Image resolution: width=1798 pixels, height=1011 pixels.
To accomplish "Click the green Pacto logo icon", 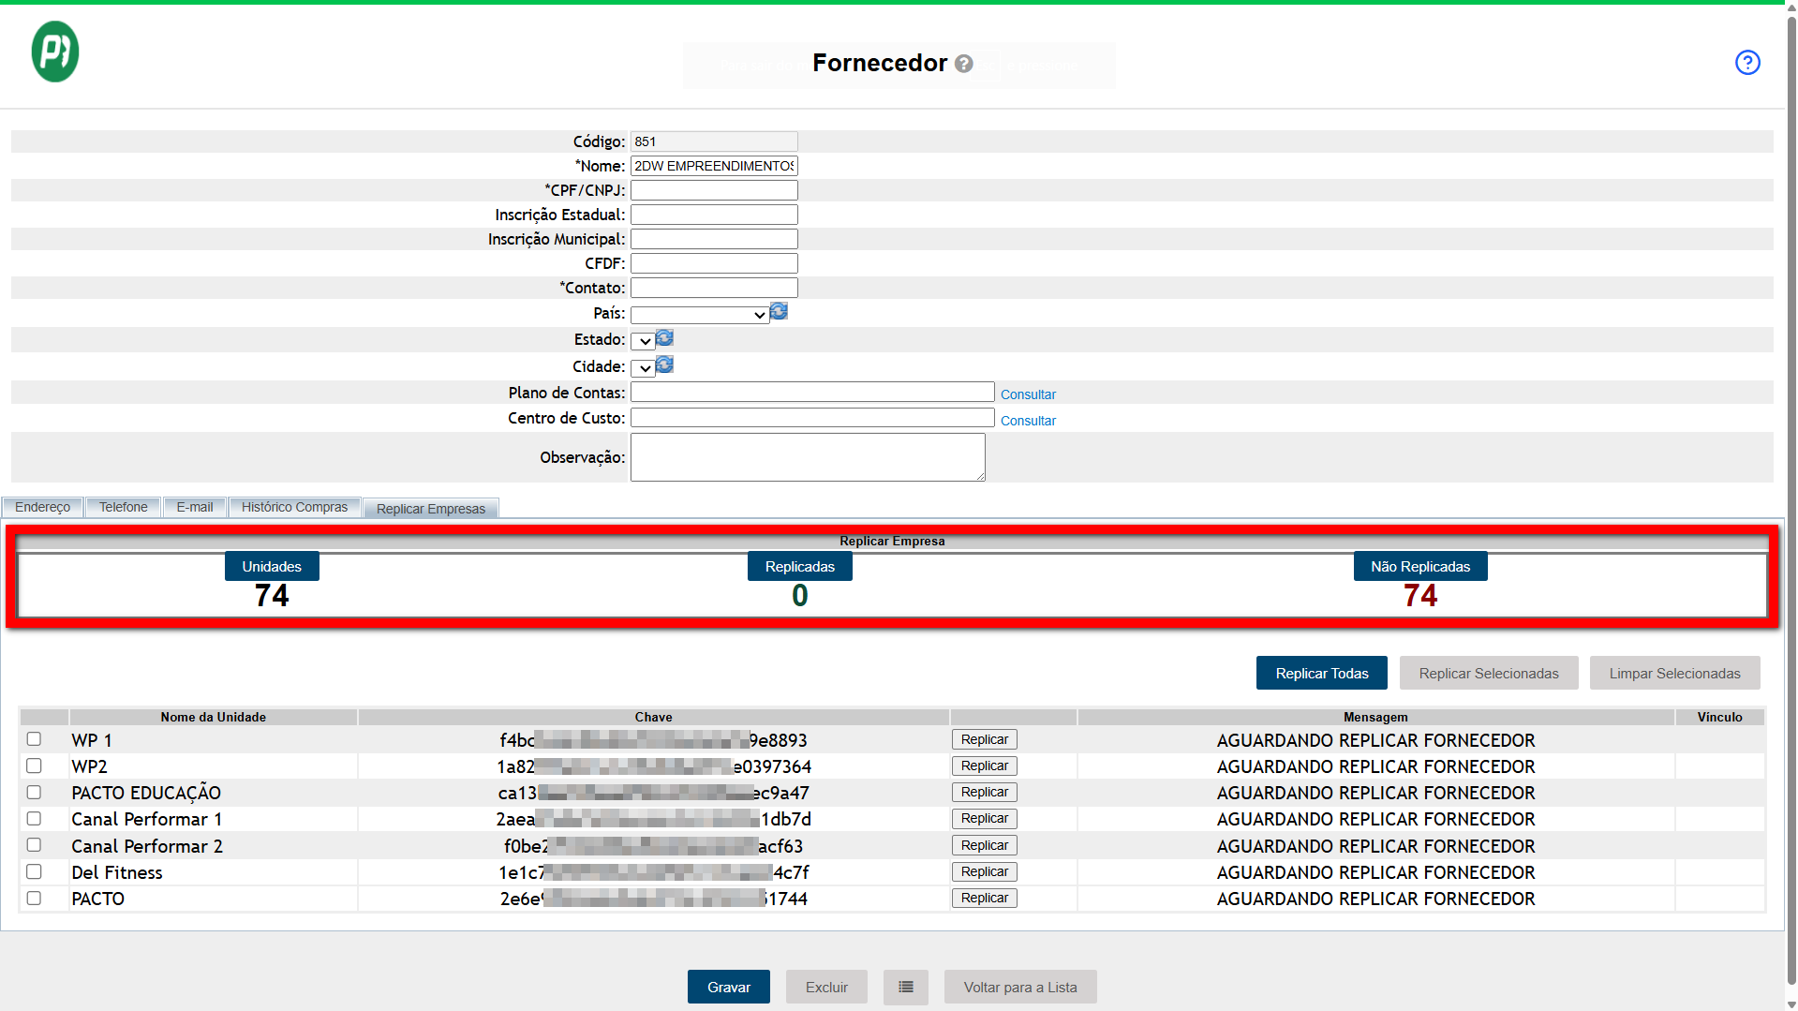I will (x=55, y=52).
